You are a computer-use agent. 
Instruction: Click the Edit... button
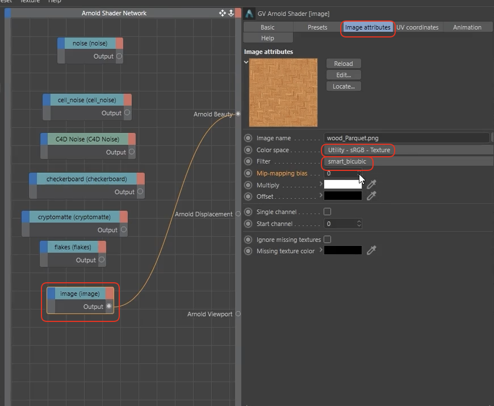coord(344,75)
